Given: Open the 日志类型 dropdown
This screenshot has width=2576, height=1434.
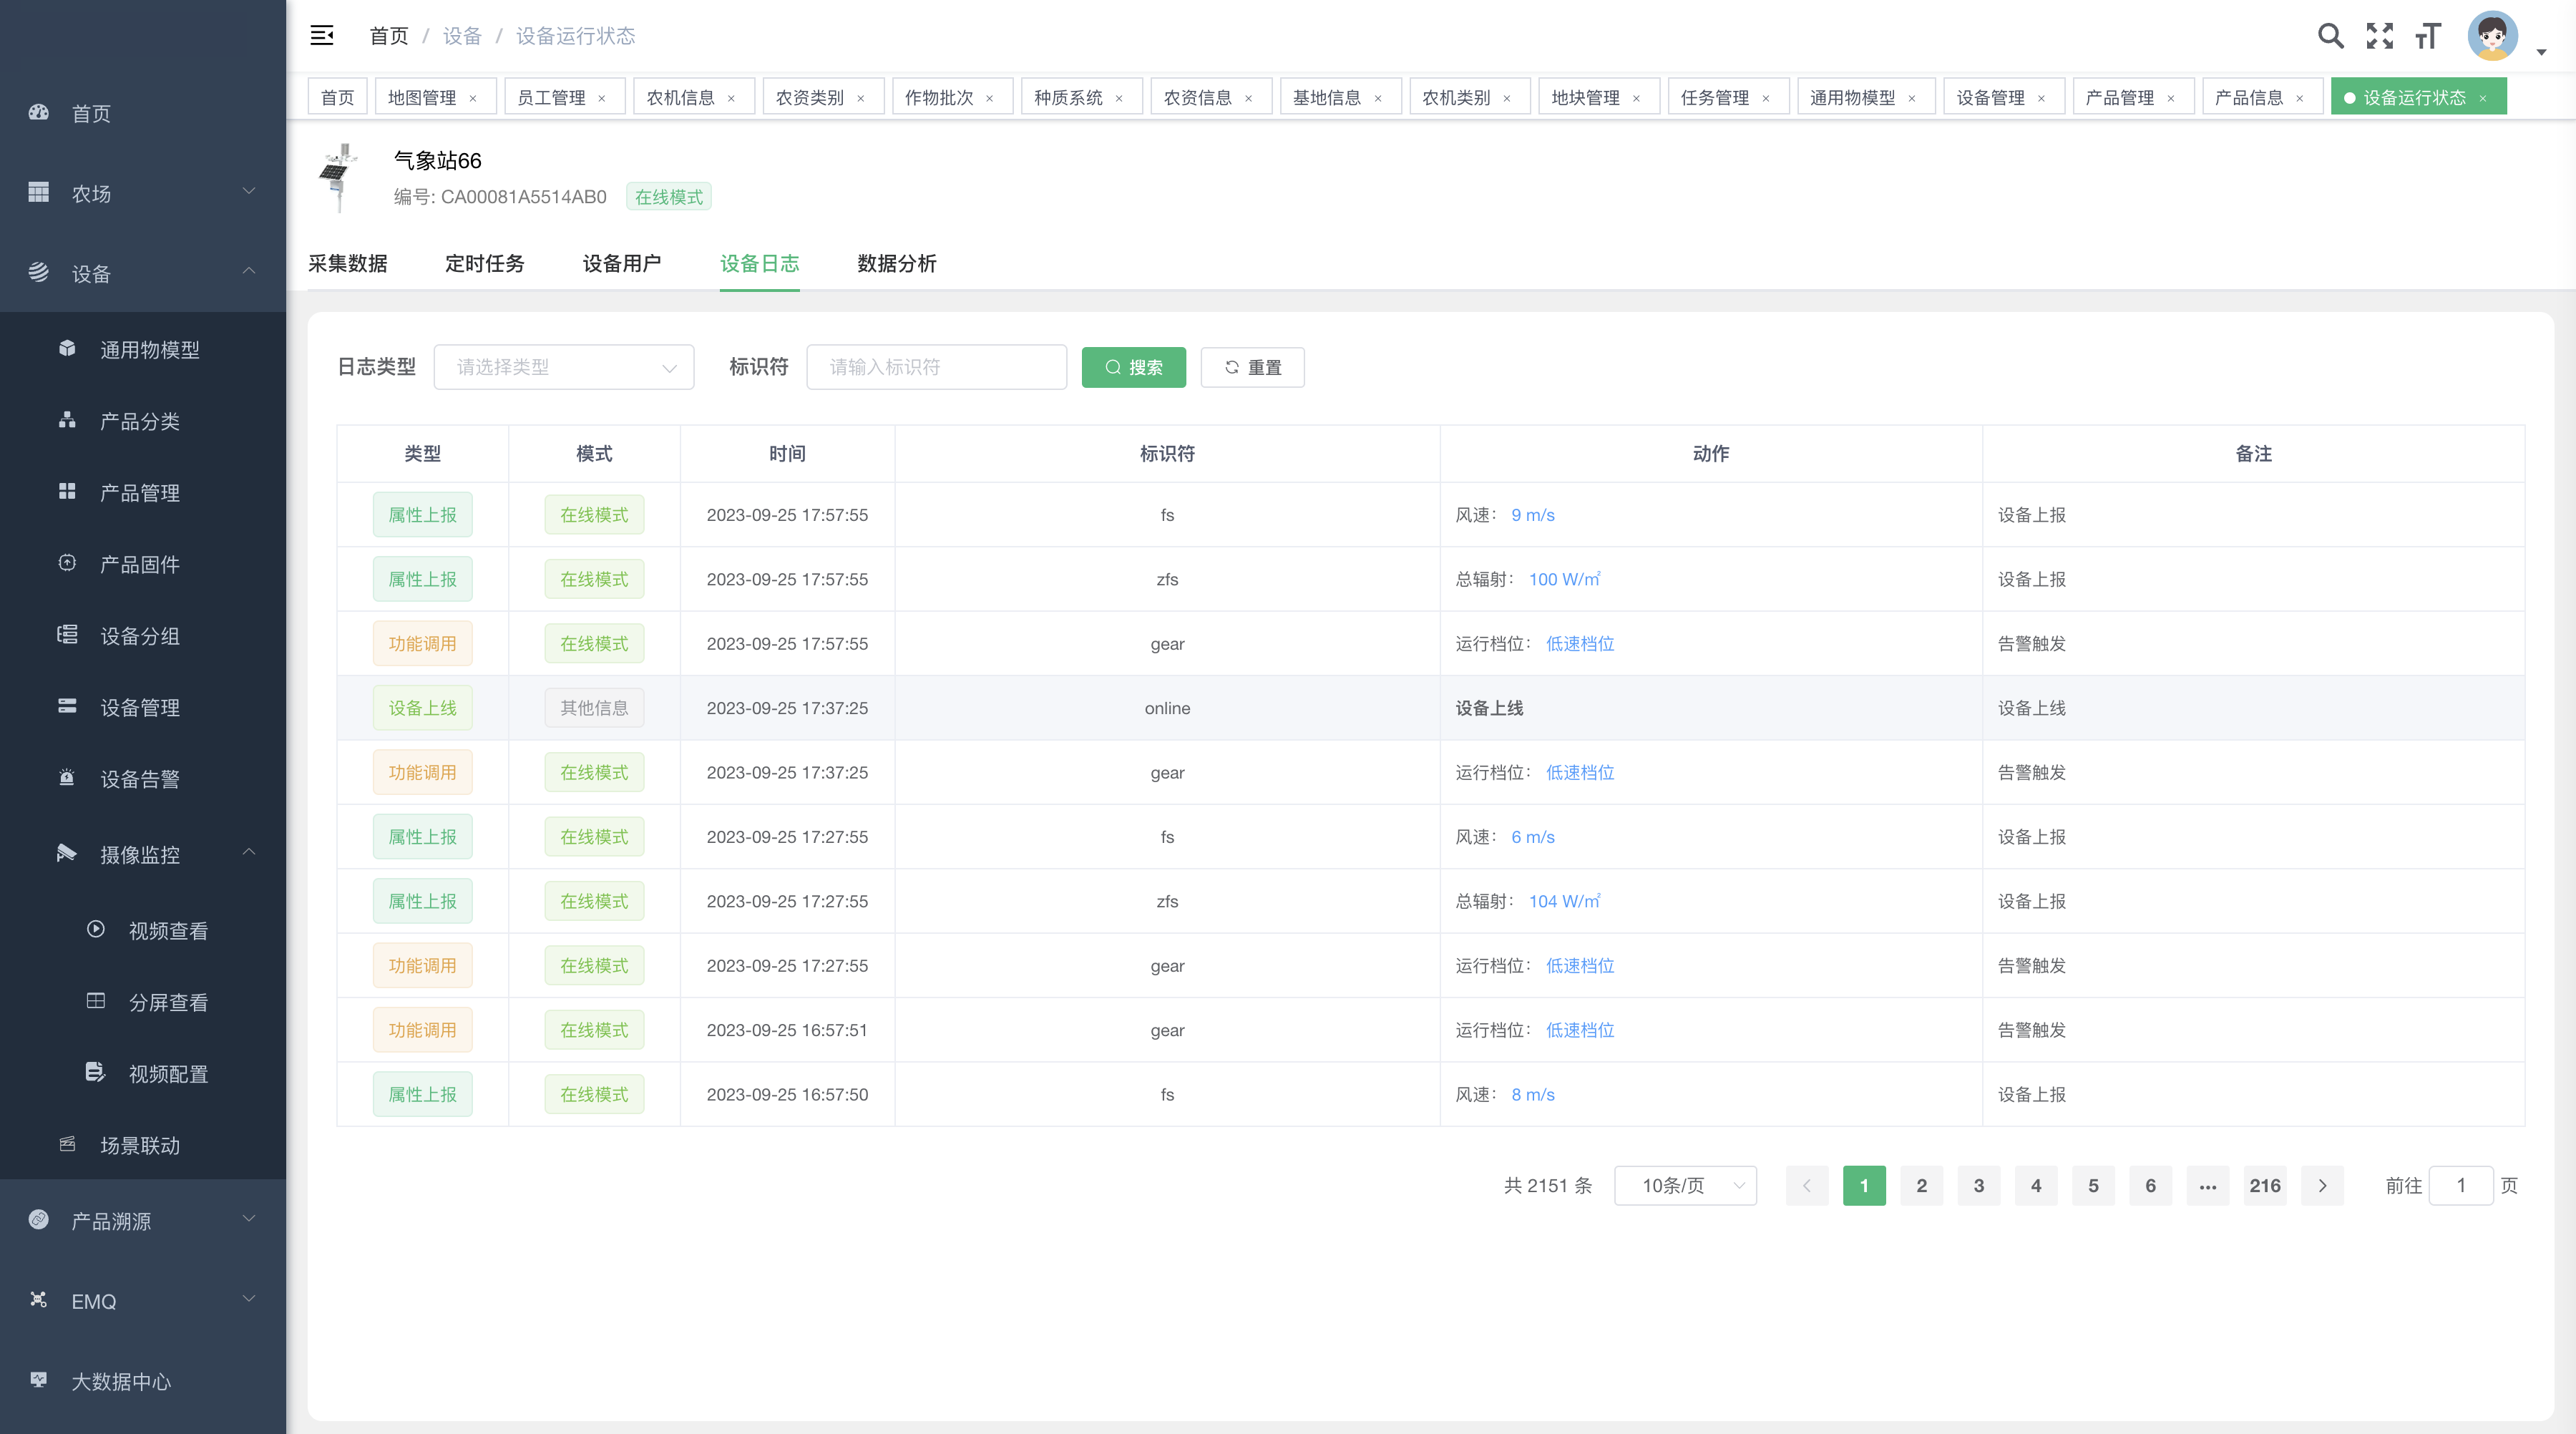Looking at the screenshot, I should coord(564,367).
